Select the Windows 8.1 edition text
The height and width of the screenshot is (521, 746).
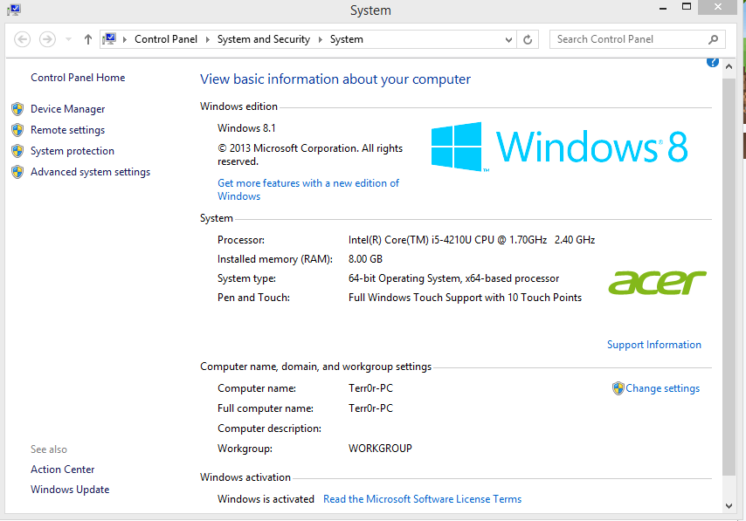[x=246, y=128]
